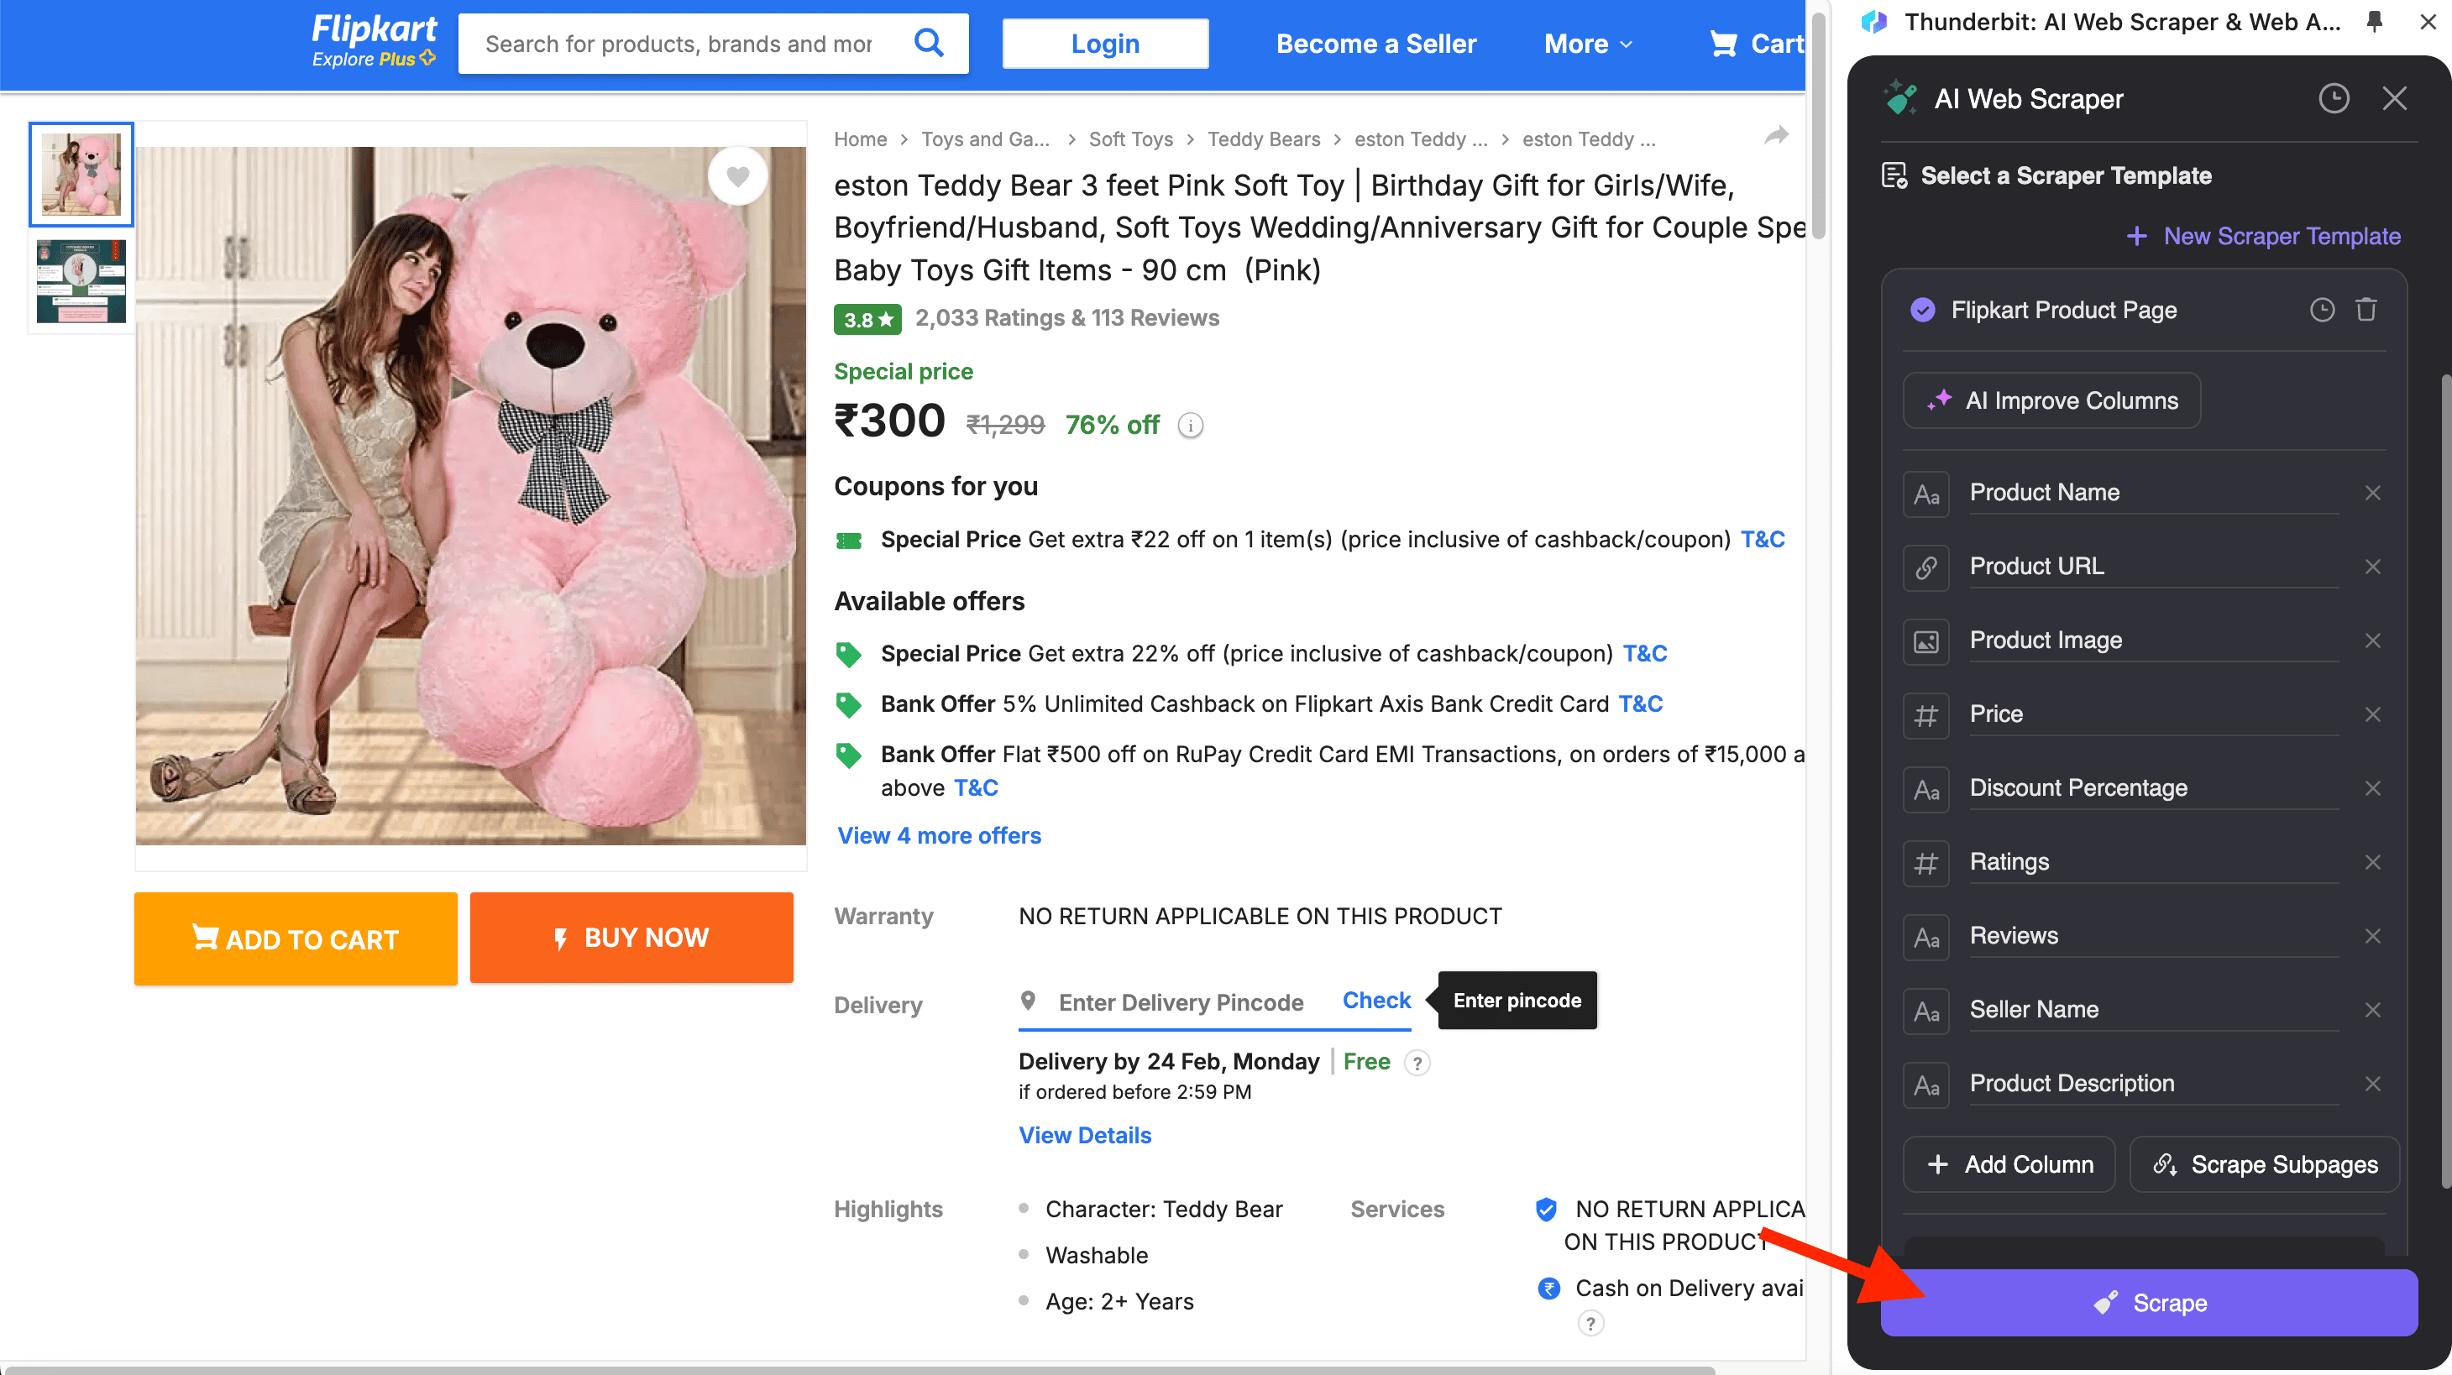Open the More dropdown menu
Image resolution: width=2452 pixels, height=1375 pixels.
pyautogui.click(x=1587, y=44)
